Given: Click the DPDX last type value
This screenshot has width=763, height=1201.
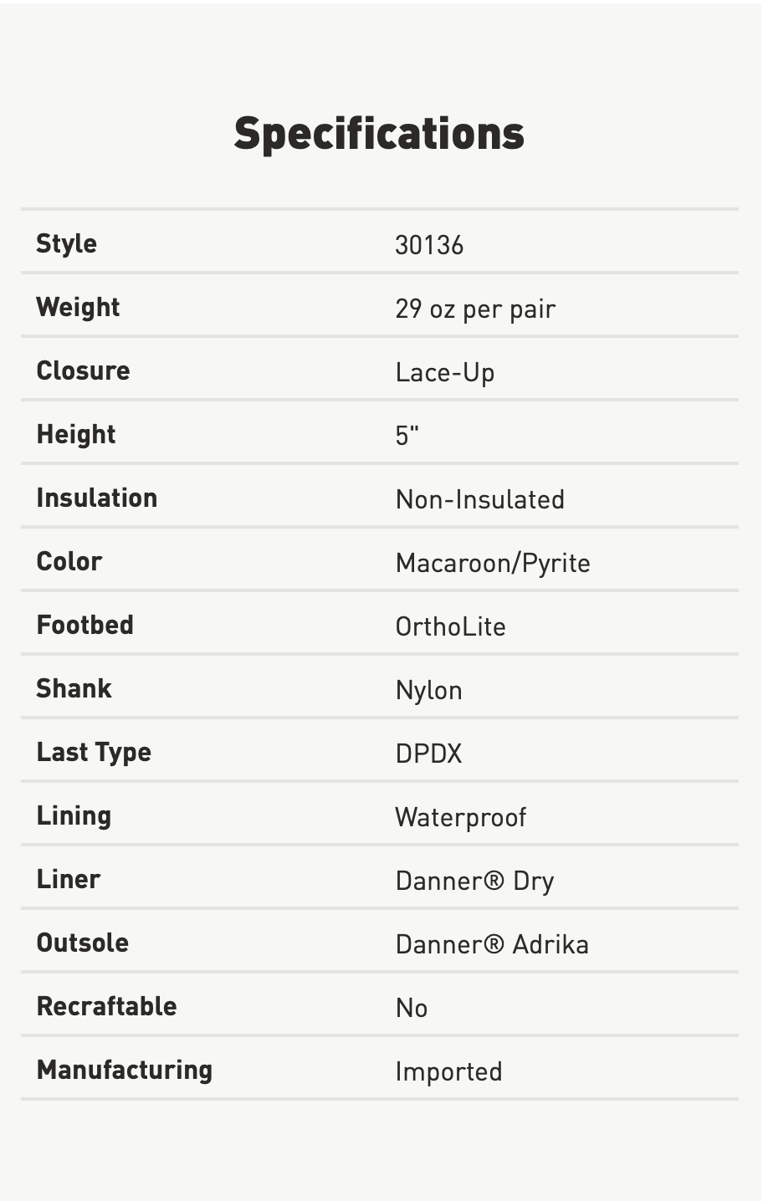Looking at the screenshot, I should (x=429, y=754).
